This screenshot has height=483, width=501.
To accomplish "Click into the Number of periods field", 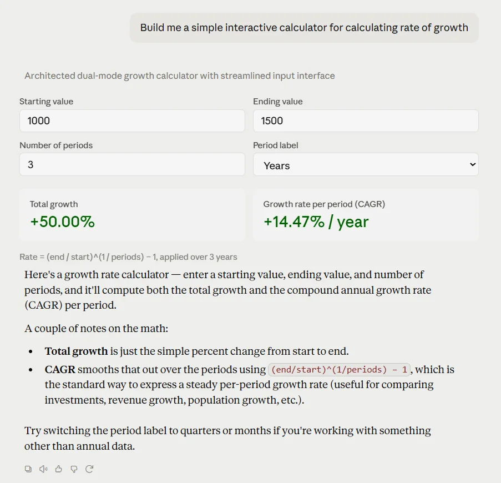I will tap(132, 165).
